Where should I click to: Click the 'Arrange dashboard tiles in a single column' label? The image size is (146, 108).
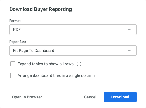pyautogui.click(x=56, y=75)
